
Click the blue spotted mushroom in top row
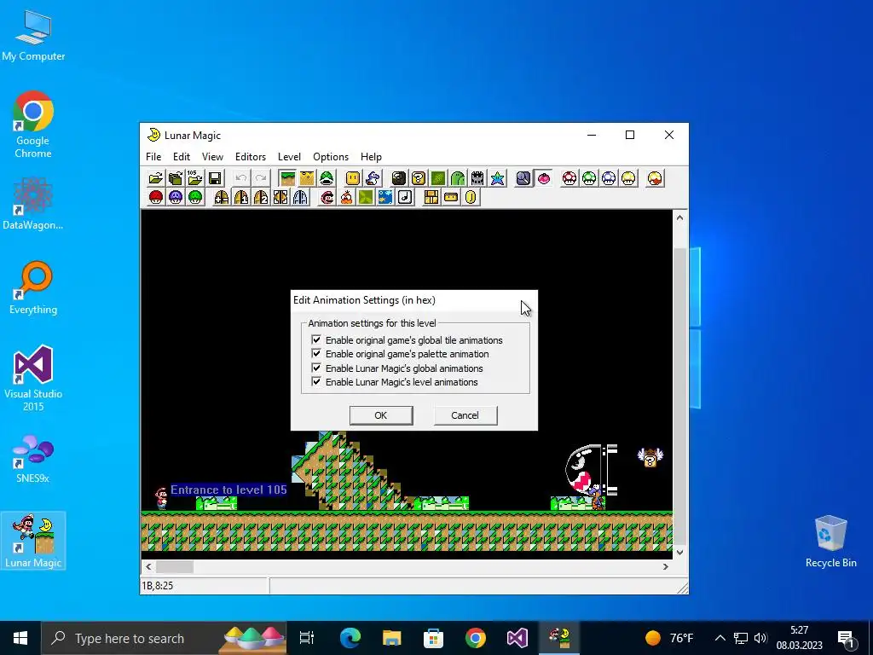(609, 178)
